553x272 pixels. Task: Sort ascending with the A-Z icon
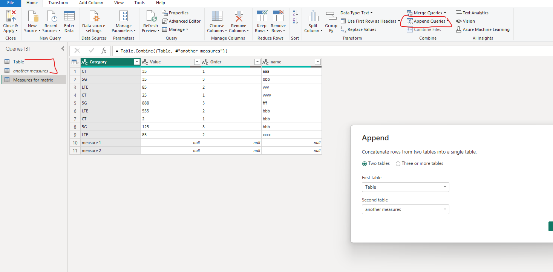295,13
